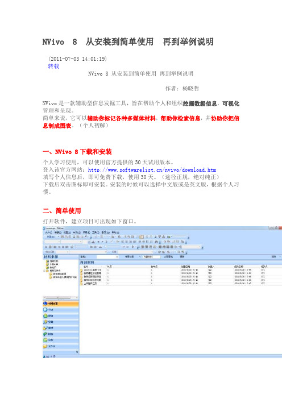The width and height of the screenshot is (282, 399).
Task: Open the 文件夹 navigation button
Action: coord(61,346)
